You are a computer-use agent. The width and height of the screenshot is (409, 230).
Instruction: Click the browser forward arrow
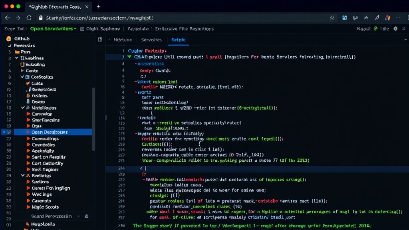(18, 18)
